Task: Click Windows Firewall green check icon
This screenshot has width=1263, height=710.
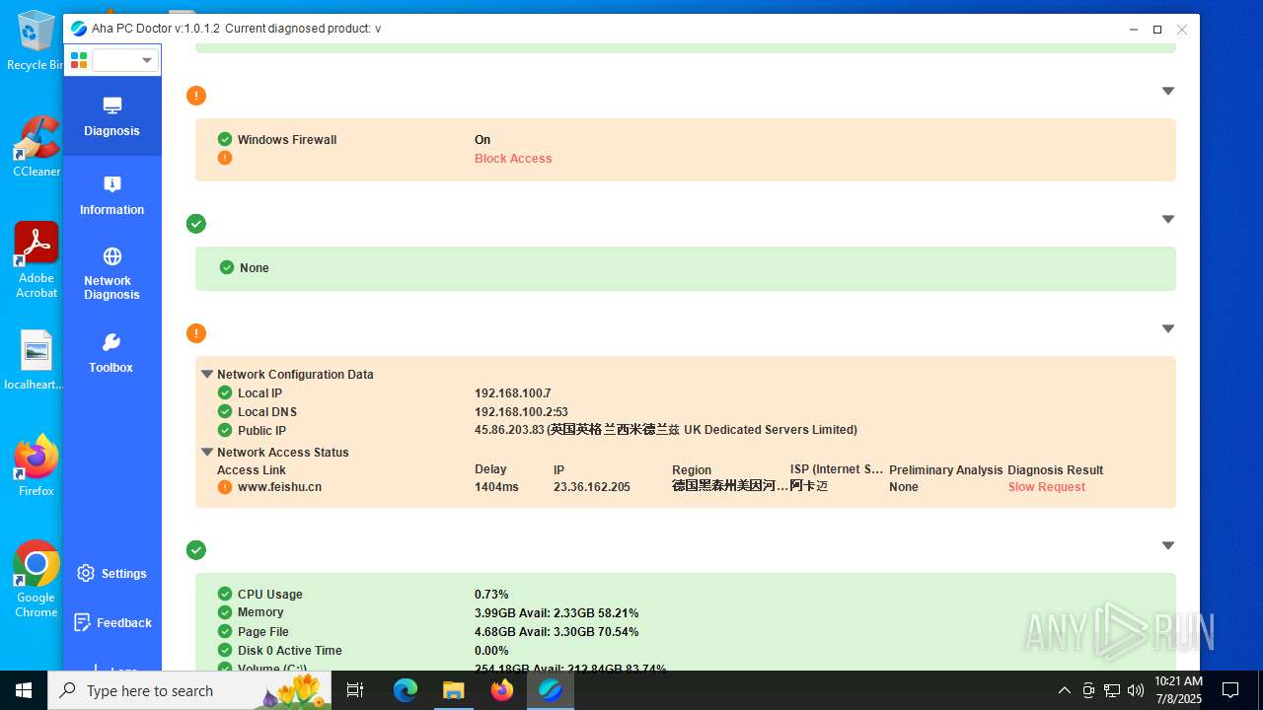Action: [x=225, y=140]
